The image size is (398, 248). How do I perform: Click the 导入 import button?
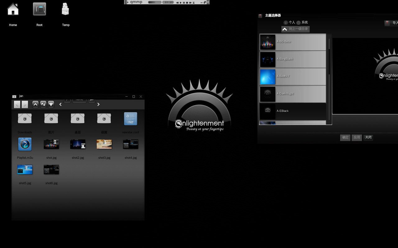[x=391, y=23]
